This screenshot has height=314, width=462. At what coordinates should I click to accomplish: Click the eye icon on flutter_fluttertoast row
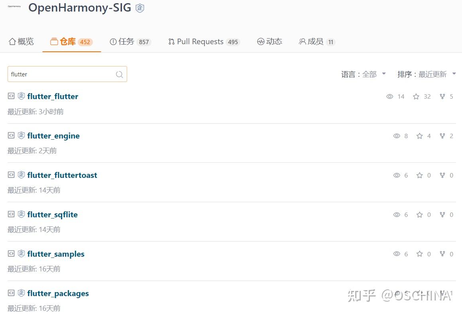tap(397, 175)
